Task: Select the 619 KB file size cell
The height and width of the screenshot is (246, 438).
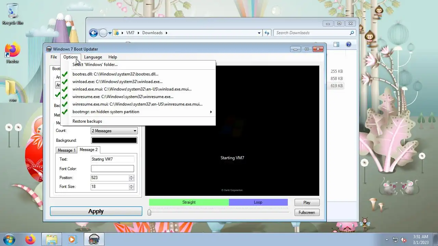Action: pos(337,86)
